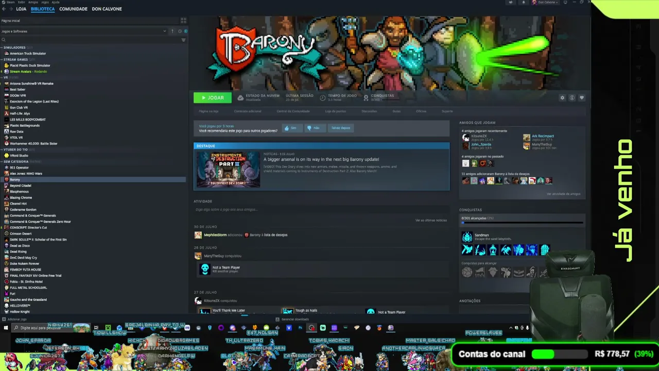The width and height of the screenshot is (659, 371).
Task: Go back with the Steam back arrow
Action: click(x=4, y=9)
